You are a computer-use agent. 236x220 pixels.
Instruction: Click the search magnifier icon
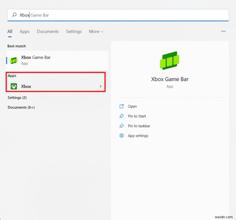click(14, 15)
